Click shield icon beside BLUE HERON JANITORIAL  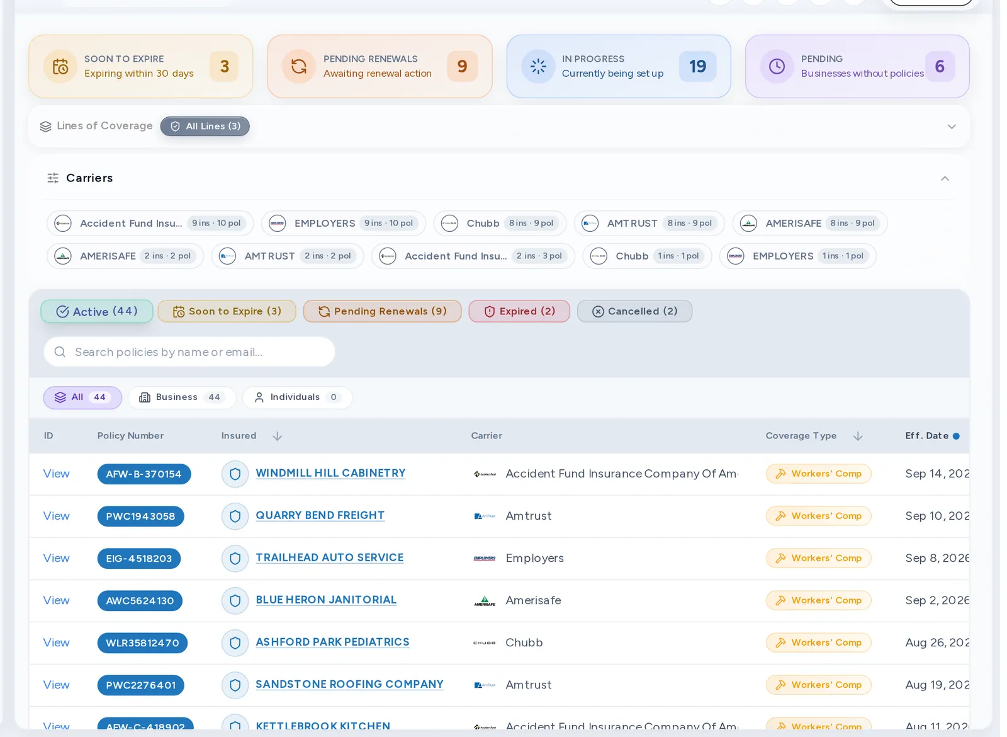click(x=235, y=600)
